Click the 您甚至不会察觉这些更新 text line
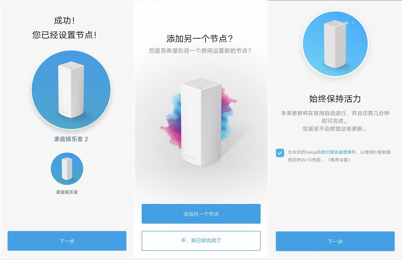Screen dimensions: 402x260 (335, 129)
